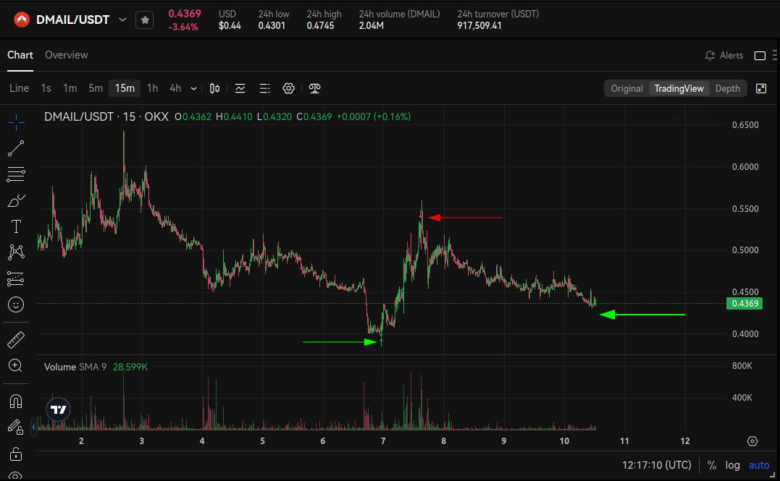Click the 24h high value 0.4745
Viewport: 780px width, 481px height.
320,25
